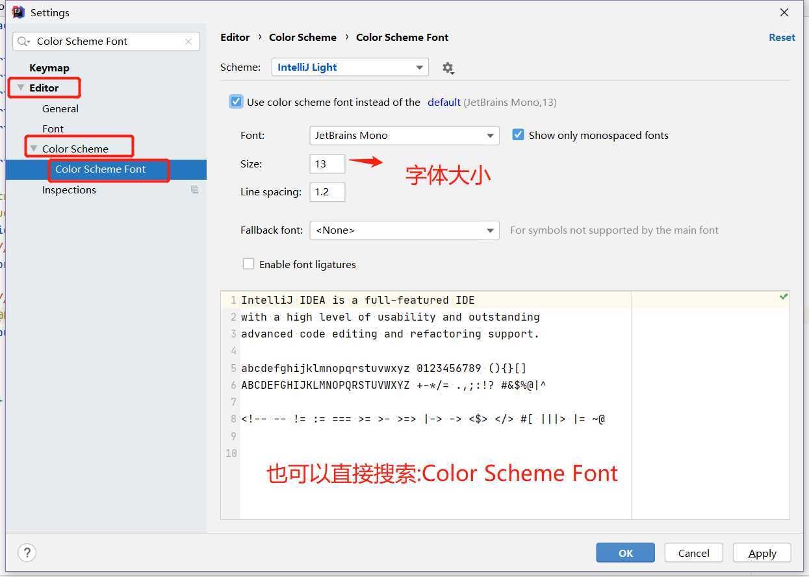Click the green checkmark in the preview
The image size is (809, 577).
point(784,297)
